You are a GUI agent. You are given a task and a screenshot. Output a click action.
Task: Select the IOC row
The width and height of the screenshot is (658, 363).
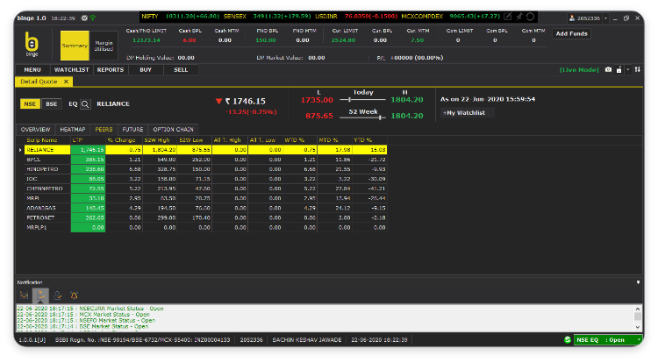click(205, 179)
